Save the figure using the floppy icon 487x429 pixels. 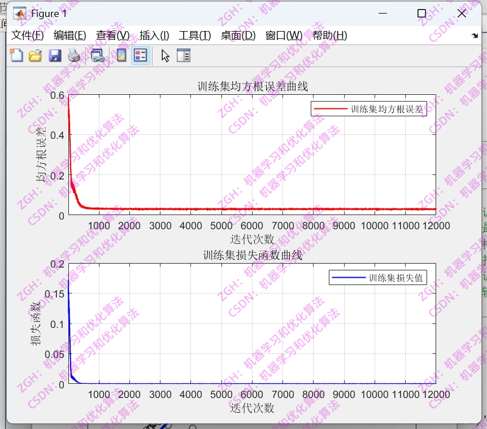55,56
